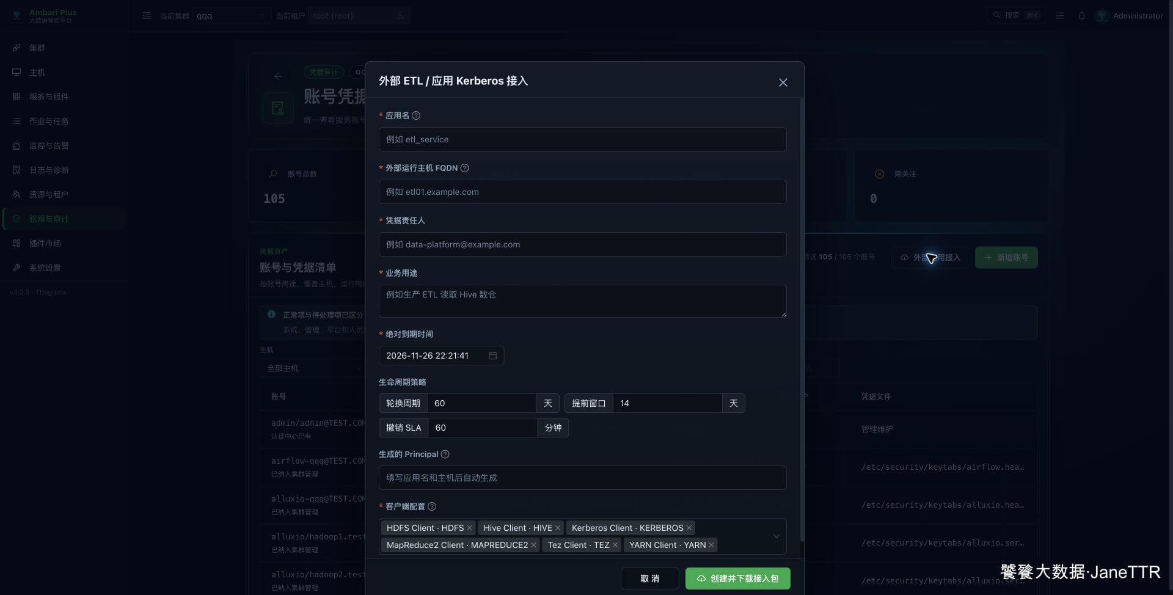
Task: Remove the HDFS Client · HDFS tag
Action: click(469, 528)
